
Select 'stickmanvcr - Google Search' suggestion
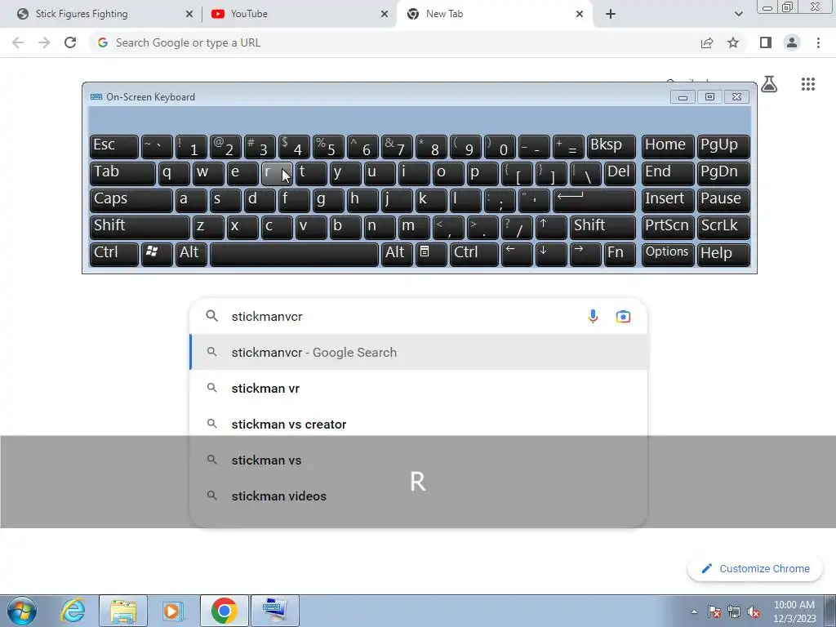(419, 353)
